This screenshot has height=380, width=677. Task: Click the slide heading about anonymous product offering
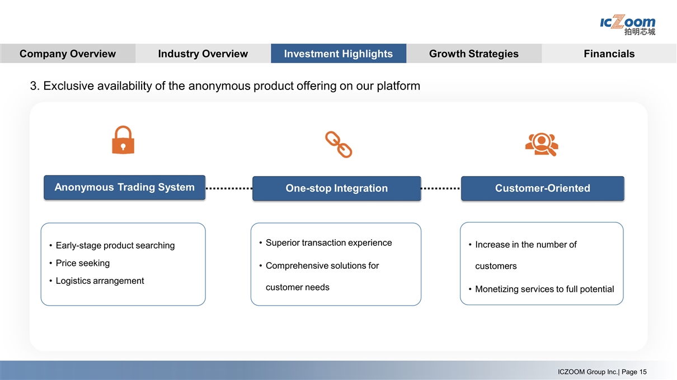pos(225,86)
